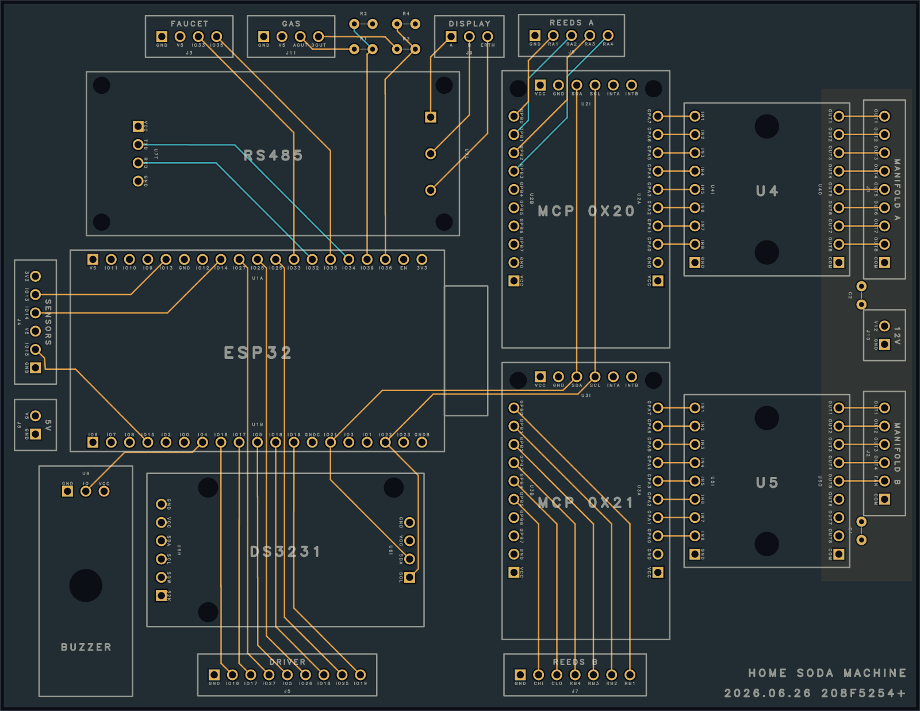
Task: Select the IO6 square pad on ESP32 bottom row
Action: (x=93, y=442)
